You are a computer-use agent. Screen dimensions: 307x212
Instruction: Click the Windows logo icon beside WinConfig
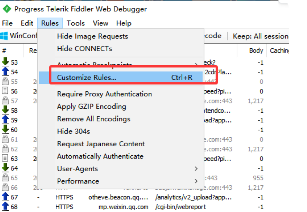(4, 36)
